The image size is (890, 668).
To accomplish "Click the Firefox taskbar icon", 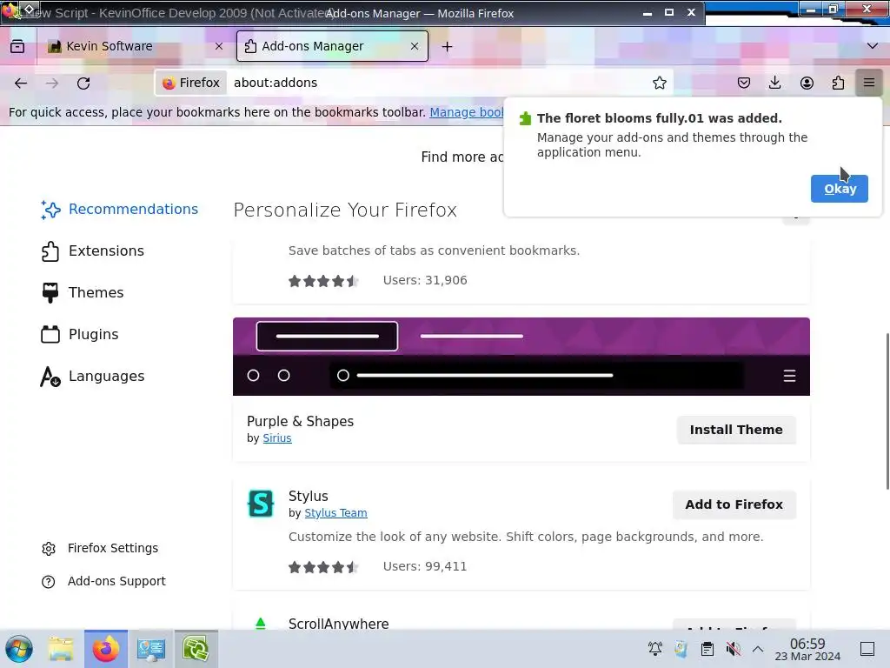I will point(106,649).
